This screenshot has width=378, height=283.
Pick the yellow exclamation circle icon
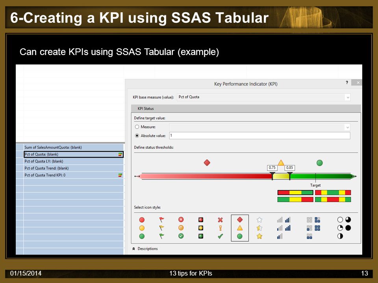point(181,228)
